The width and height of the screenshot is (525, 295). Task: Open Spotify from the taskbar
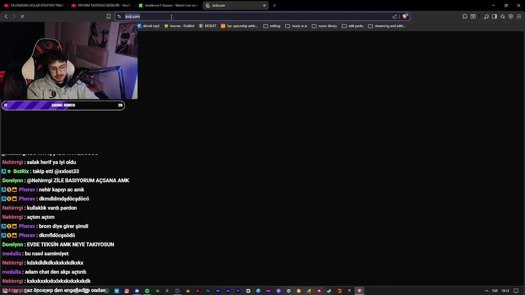pyautogui.click(x=147, y=291)
